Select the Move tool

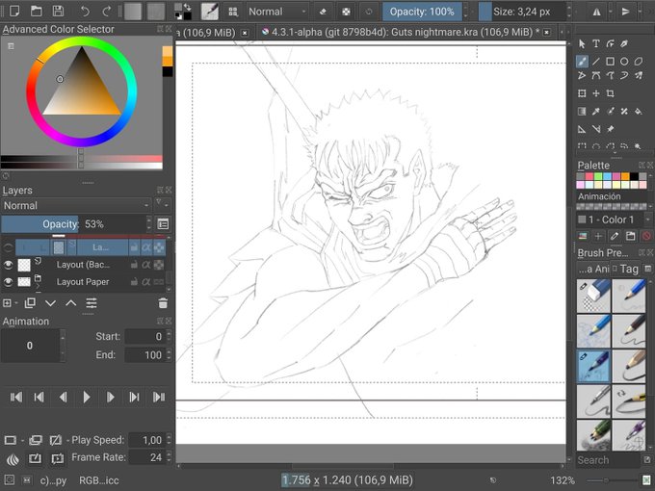[596, 93]
